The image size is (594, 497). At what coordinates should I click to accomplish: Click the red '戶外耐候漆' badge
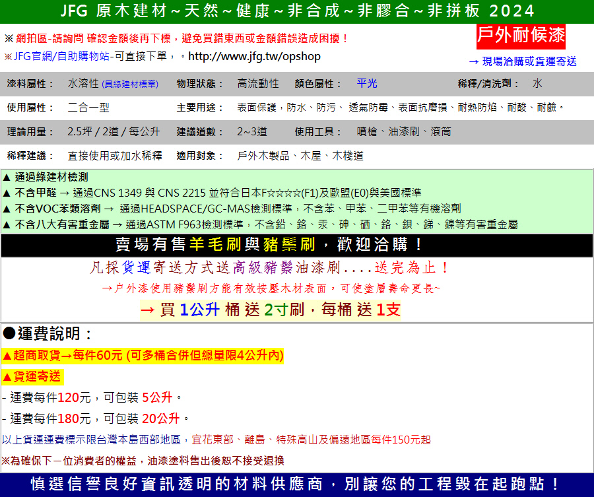(x=521, y=36)
